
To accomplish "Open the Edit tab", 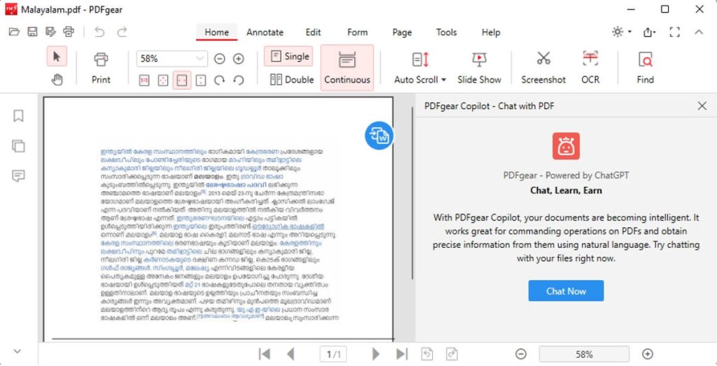I will (313, 32).
